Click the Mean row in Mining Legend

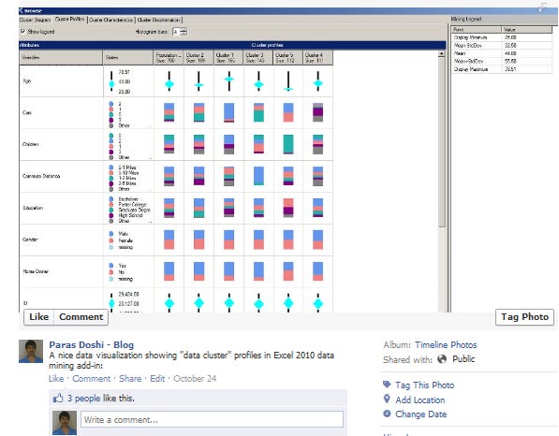[502, 53]
